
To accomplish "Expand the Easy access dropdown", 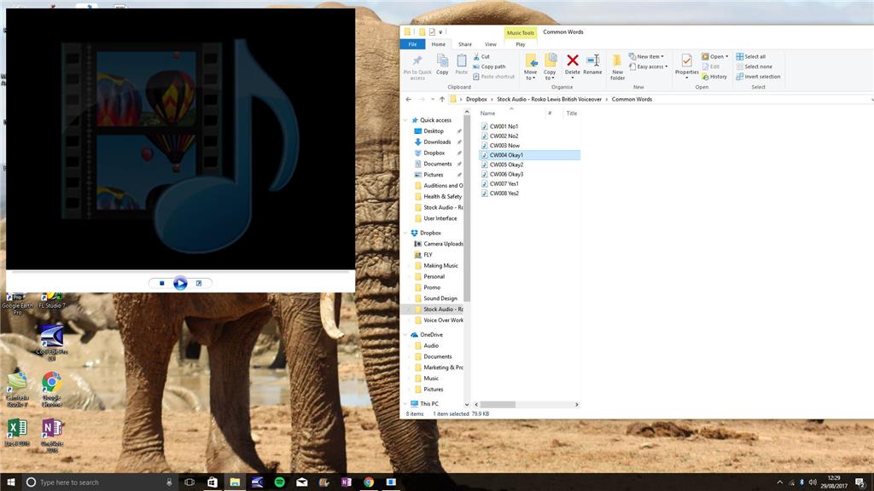I will coord(650,66).
